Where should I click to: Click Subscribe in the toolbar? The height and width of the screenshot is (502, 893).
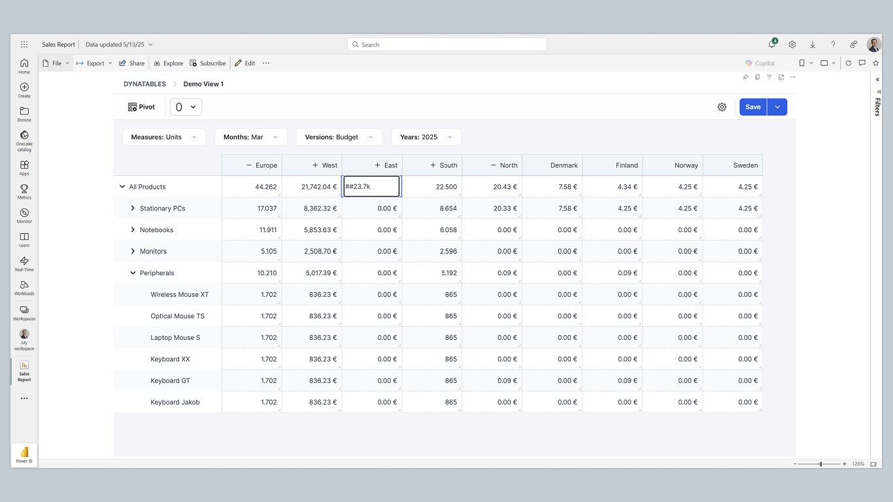[x=208, y=63]
